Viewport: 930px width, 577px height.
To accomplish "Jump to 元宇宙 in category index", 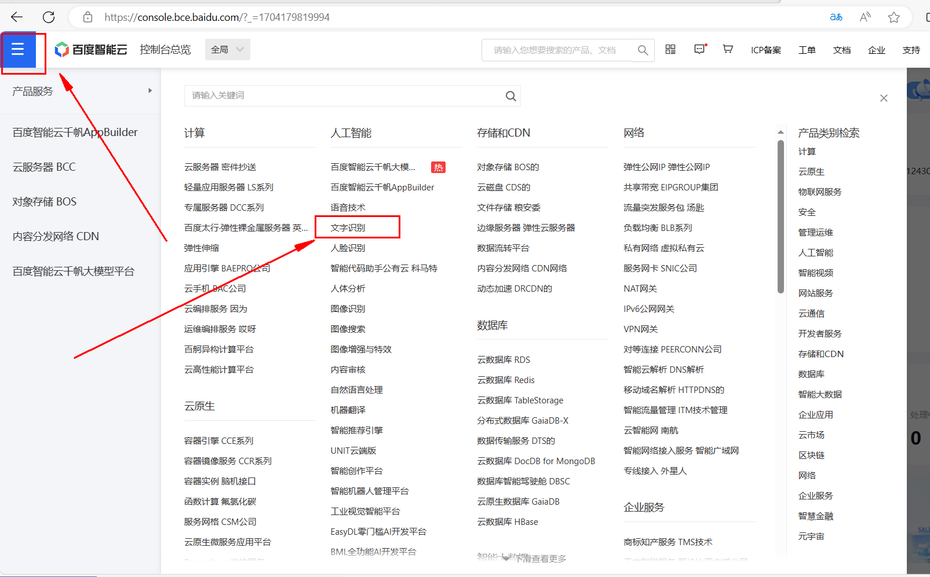I will tap(811, 536).
